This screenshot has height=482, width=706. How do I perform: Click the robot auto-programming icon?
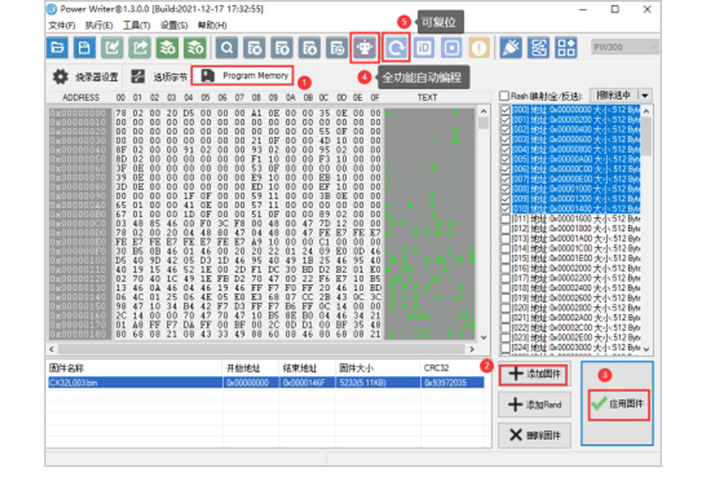tap(364, 48)
